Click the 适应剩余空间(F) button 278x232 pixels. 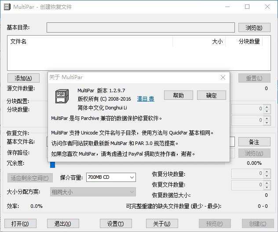30,178
